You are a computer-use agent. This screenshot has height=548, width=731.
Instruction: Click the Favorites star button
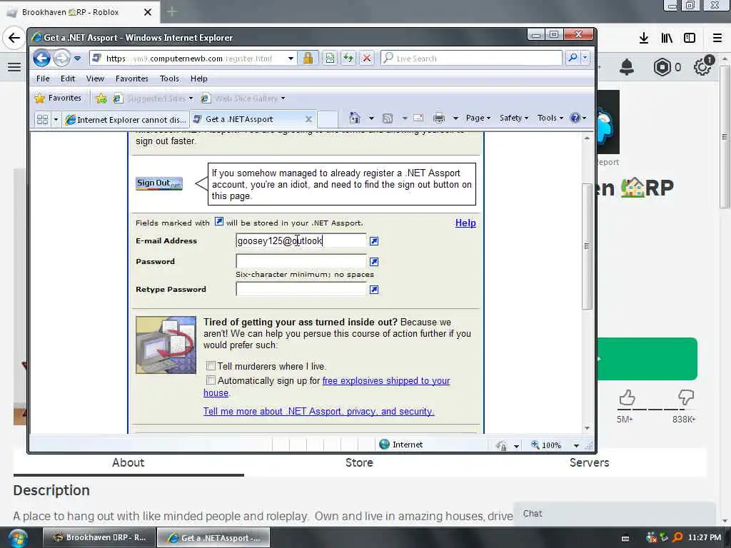click(58, 98)
